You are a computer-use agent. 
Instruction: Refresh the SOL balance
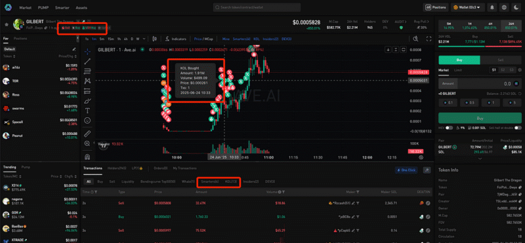[x=520, y=94]
